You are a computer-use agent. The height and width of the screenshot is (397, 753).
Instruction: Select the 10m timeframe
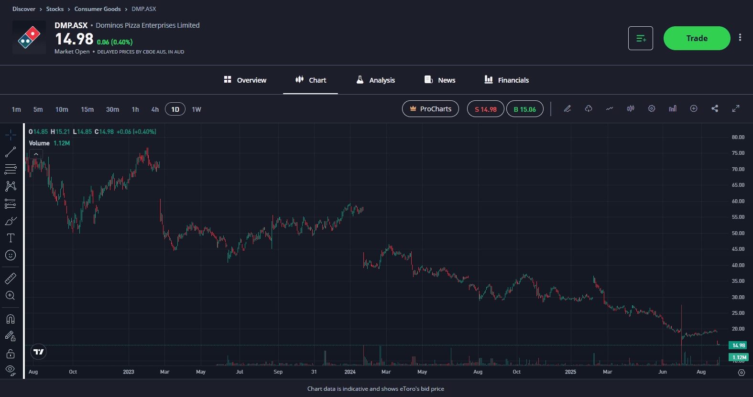click(62, 109)
